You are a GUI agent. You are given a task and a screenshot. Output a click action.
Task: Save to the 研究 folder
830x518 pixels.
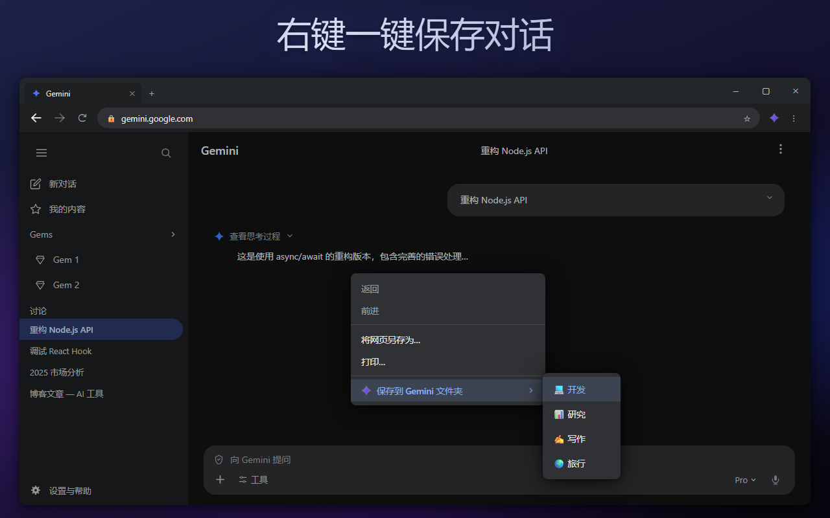(582, 414)
